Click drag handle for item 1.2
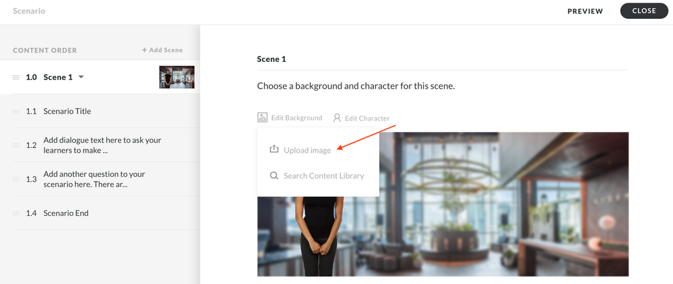This screenshot has width=673, height=284. pyautogui.click(x=16, y=145)
